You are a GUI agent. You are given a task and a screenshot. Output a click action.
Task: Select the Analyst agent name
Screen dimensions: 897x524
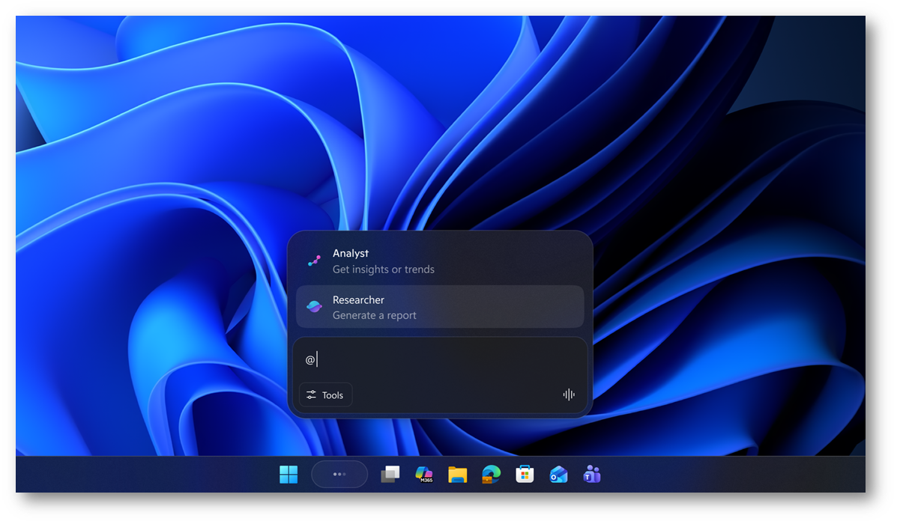click(351, 254)
